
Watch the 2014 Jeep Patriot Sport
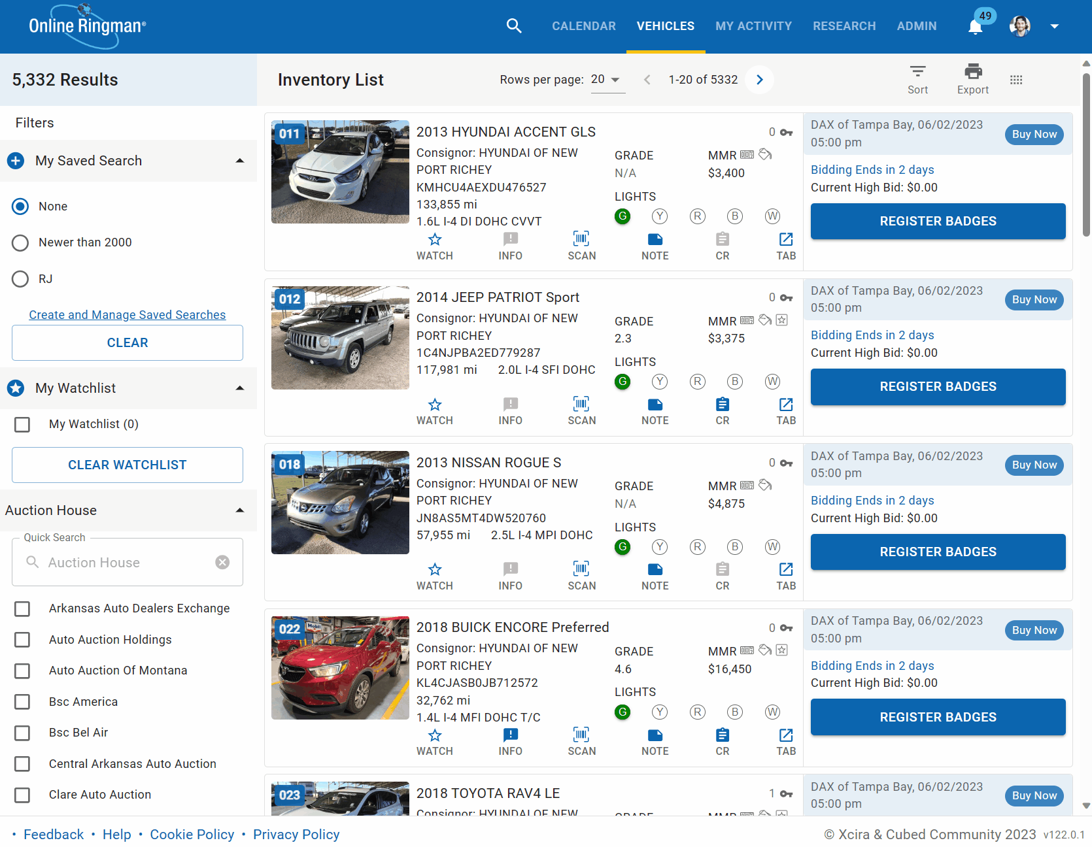tap(435, 412)
